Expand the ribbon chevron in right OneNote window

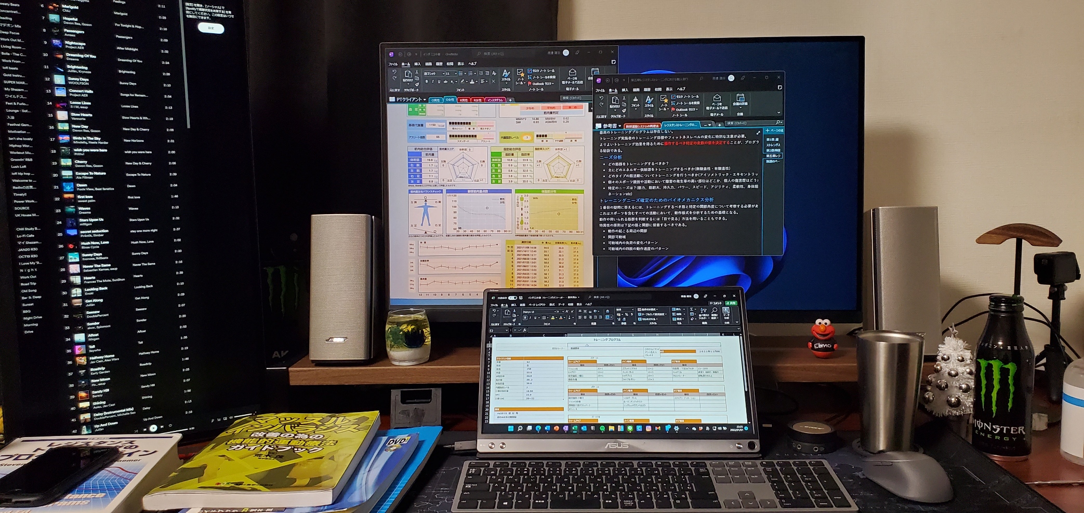pos(779,112)
